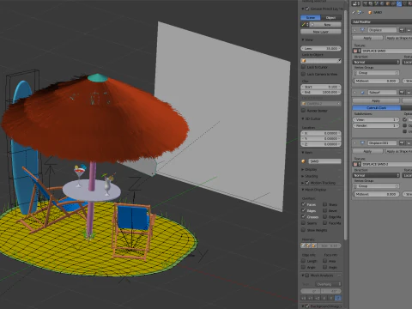The image size is (412, 309).
Task: Enable split normals display icon
Action: 308,245
